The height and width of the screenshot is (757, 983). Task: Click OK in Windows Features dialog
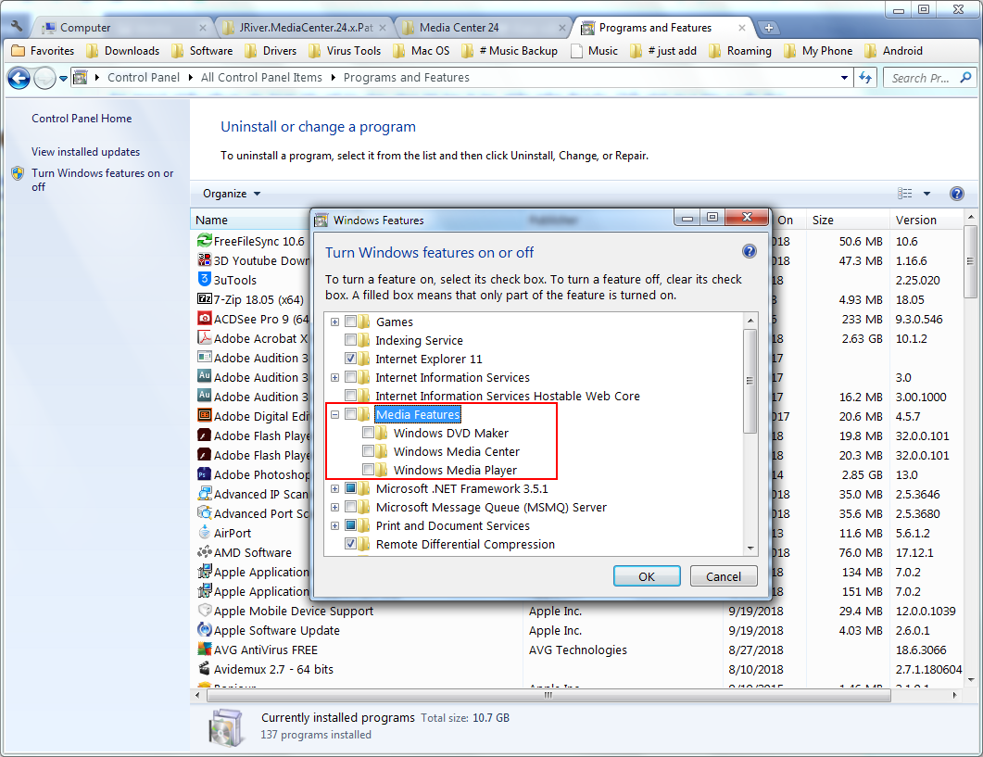coord(647,576)
